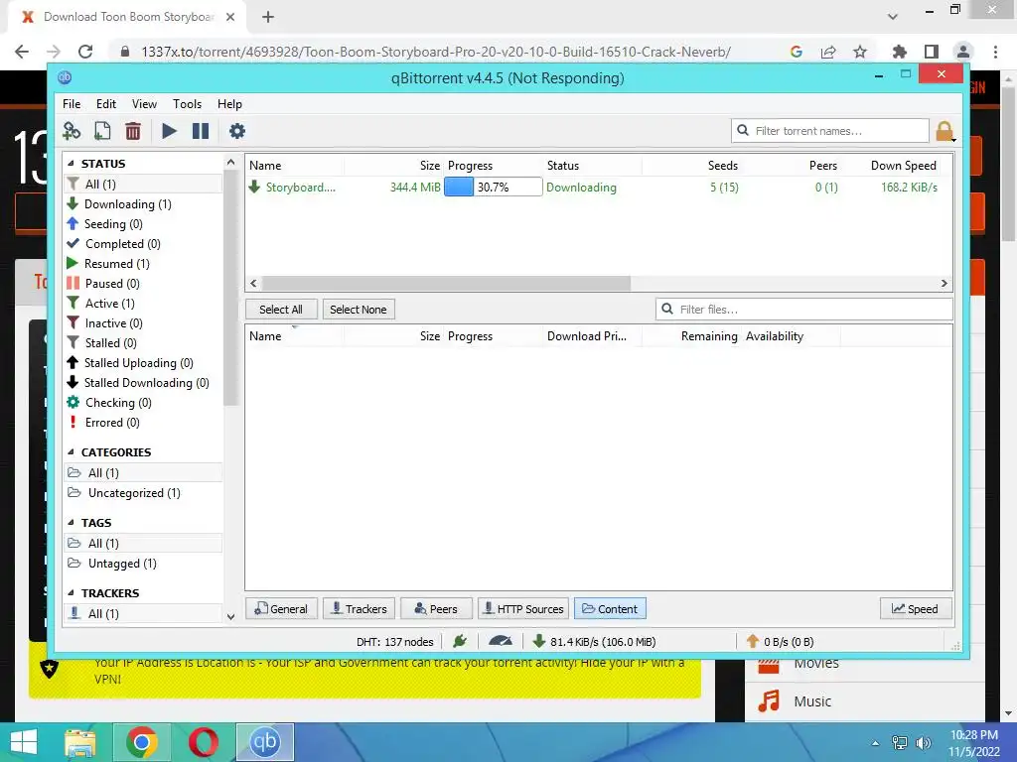Click the 30.7% progress bar of Storyboard torrent

493,188
